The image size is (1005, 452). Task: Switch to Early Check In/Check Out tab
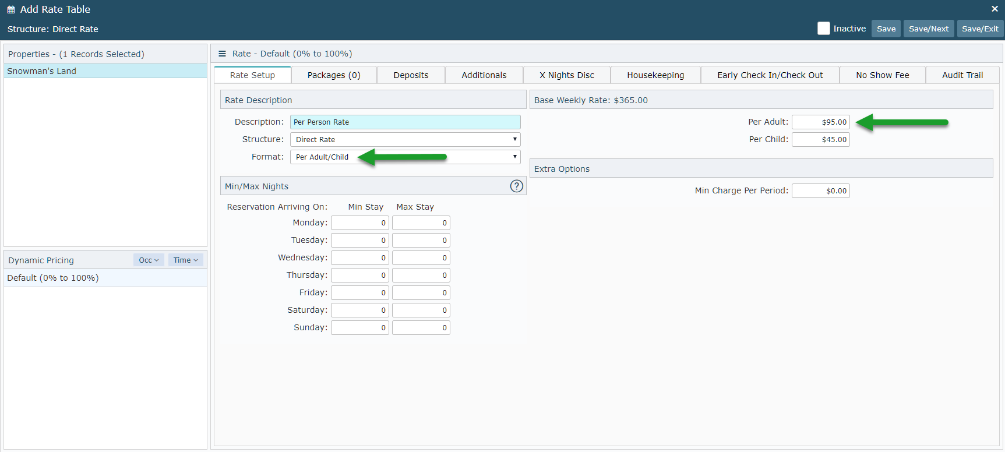[x=770, y=75]
